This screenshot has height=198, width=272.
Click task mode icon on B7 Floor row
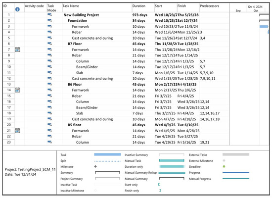click(x=50, y=44)
